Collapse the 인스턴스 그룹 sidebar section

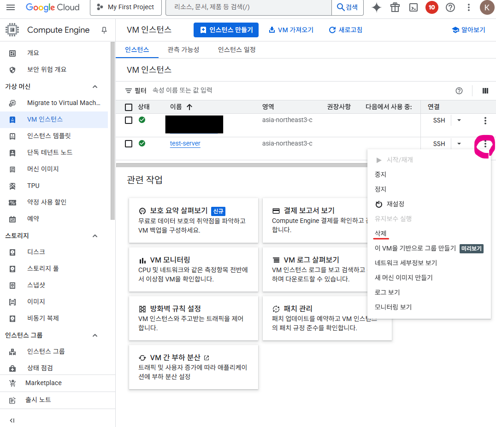pyautogui.click(x=95, y=335)
